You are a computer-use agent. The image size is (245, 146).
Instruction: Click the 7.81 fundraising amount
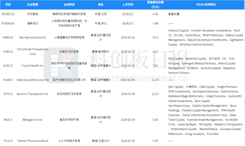[x=155, y=66]
